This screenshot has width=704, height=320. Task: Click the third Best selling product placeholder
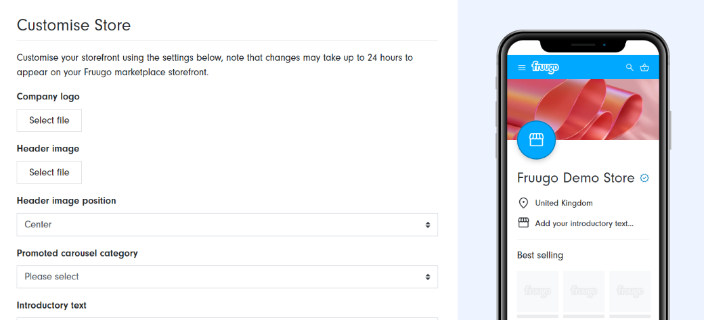(x=630, y=292)
